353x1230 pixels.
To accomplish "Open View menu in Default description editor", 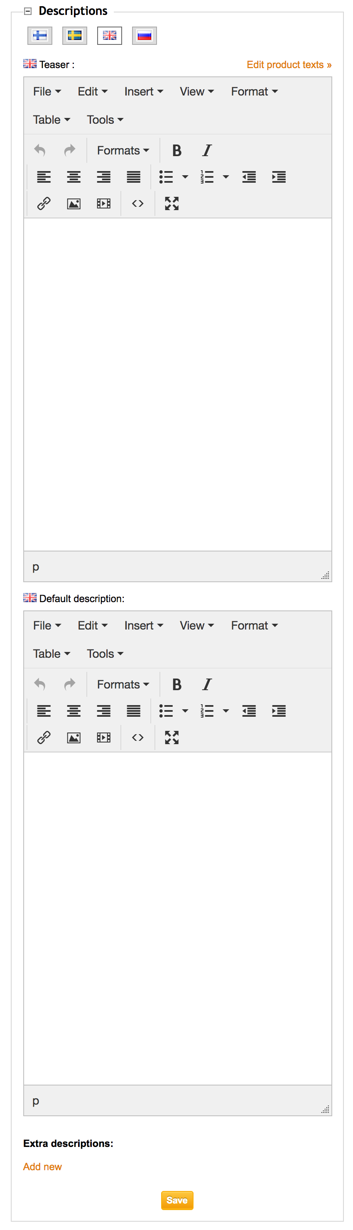I will 196,625.
